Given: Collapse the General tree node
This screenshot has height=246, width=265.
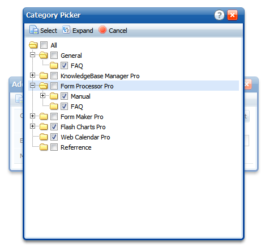Looking at the screenshot, I should click(x=32, y=55).
